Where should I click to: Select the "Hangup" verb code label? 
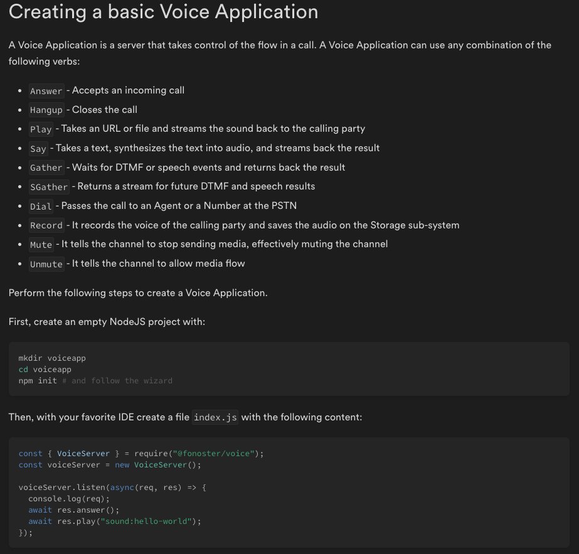tap(46, 110)
